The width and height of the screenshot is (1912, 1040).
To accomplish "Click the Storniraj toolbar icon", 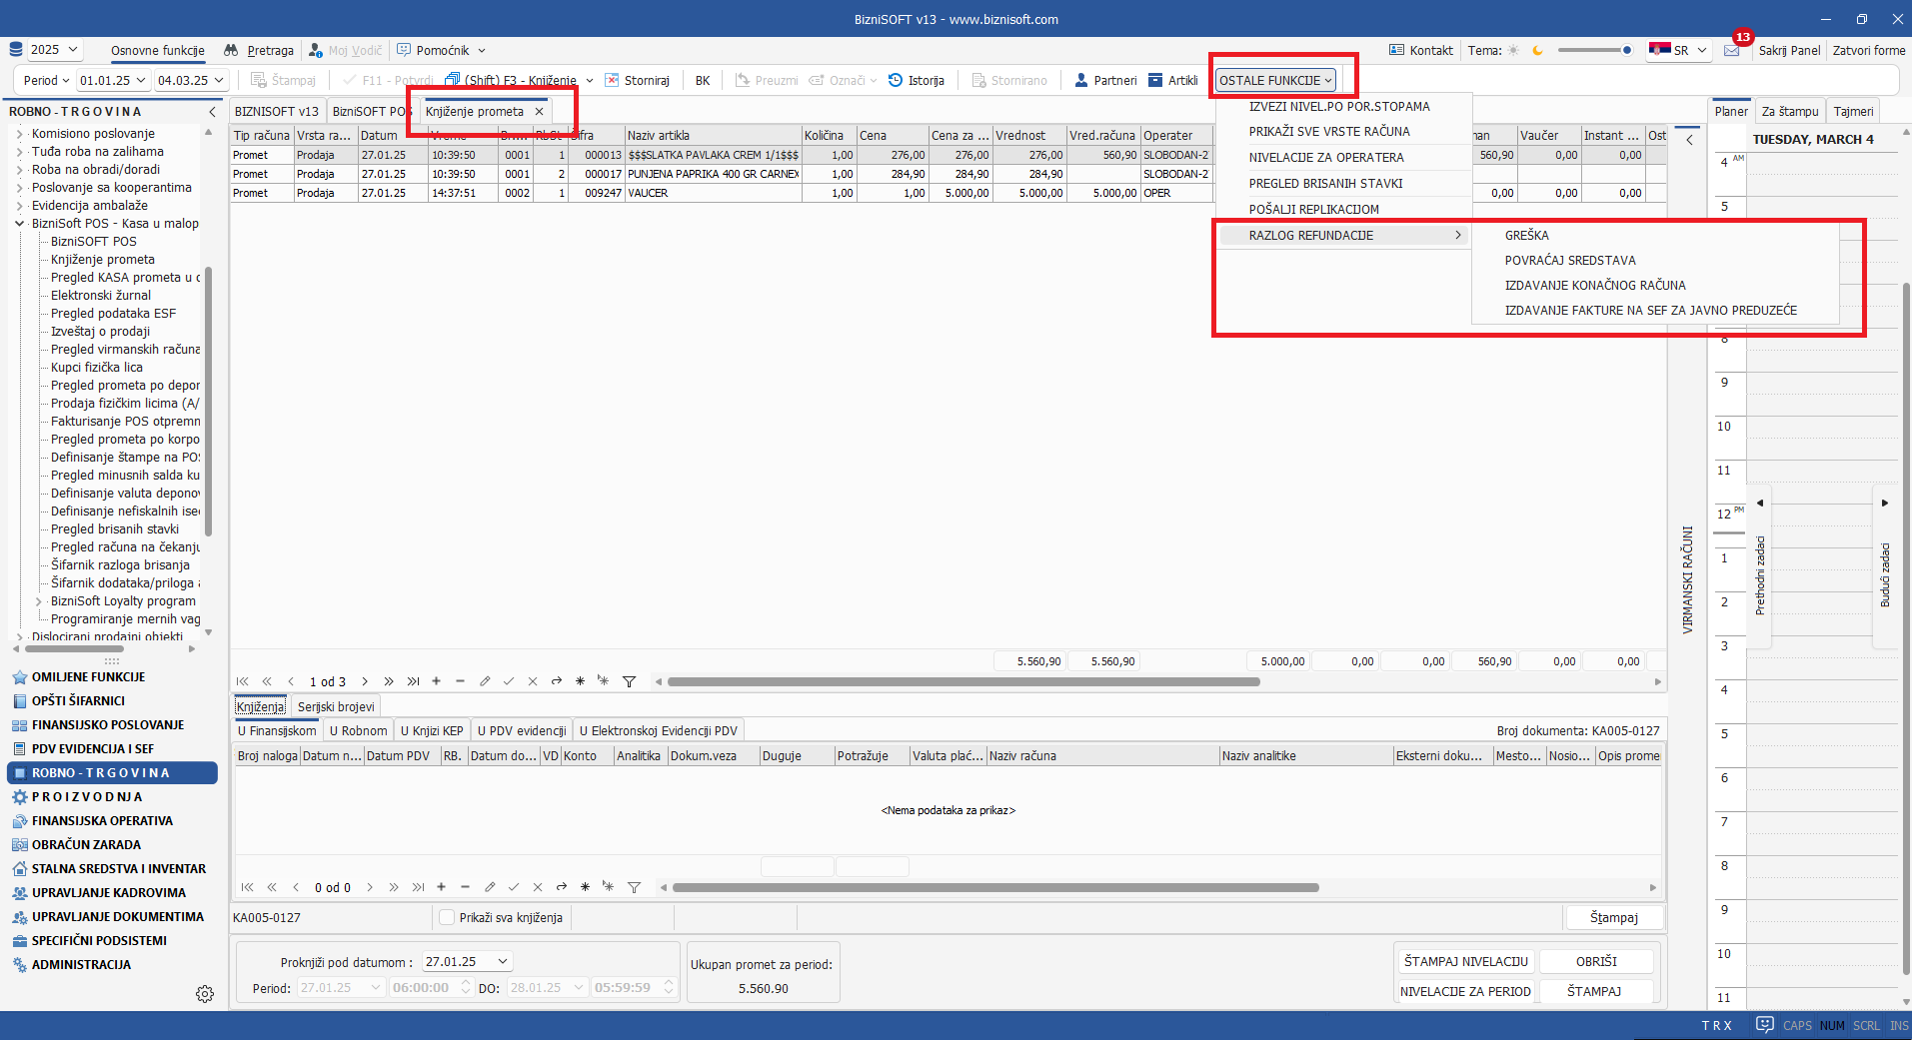I will point(613,81).
